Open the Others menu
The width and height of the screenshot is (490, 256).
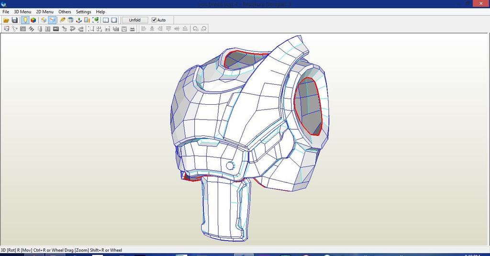click(x=65, y=11)
